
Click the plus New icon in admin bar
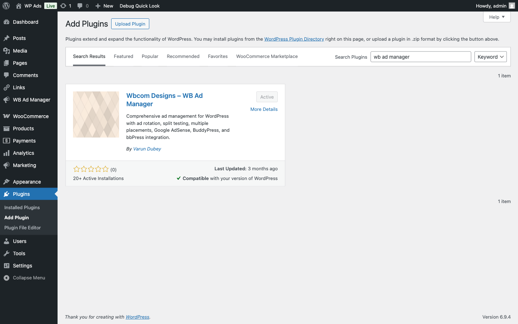pos(98,6)
